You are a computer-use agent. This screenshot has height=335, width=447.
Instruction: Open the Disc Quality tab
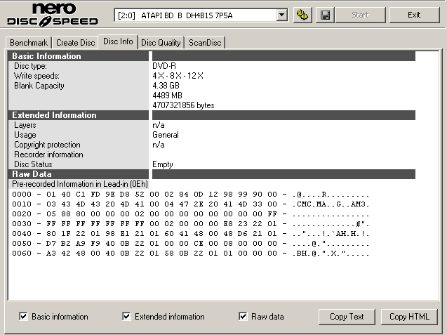point(161,43)
